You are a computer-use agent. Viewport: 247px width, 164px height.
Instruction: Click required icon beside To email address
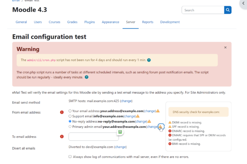coord(62,137)
